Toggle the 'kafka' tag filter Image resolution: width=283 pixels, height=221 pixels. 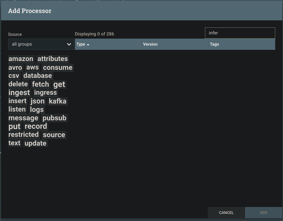click(58, 101)
